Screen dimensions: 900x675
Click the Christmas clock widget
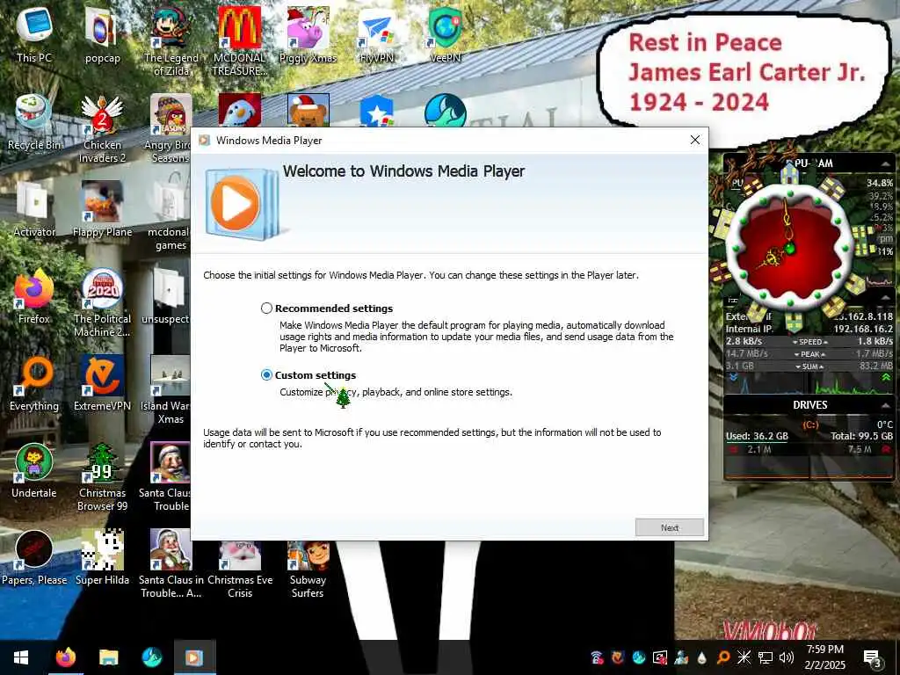point(789,247)
